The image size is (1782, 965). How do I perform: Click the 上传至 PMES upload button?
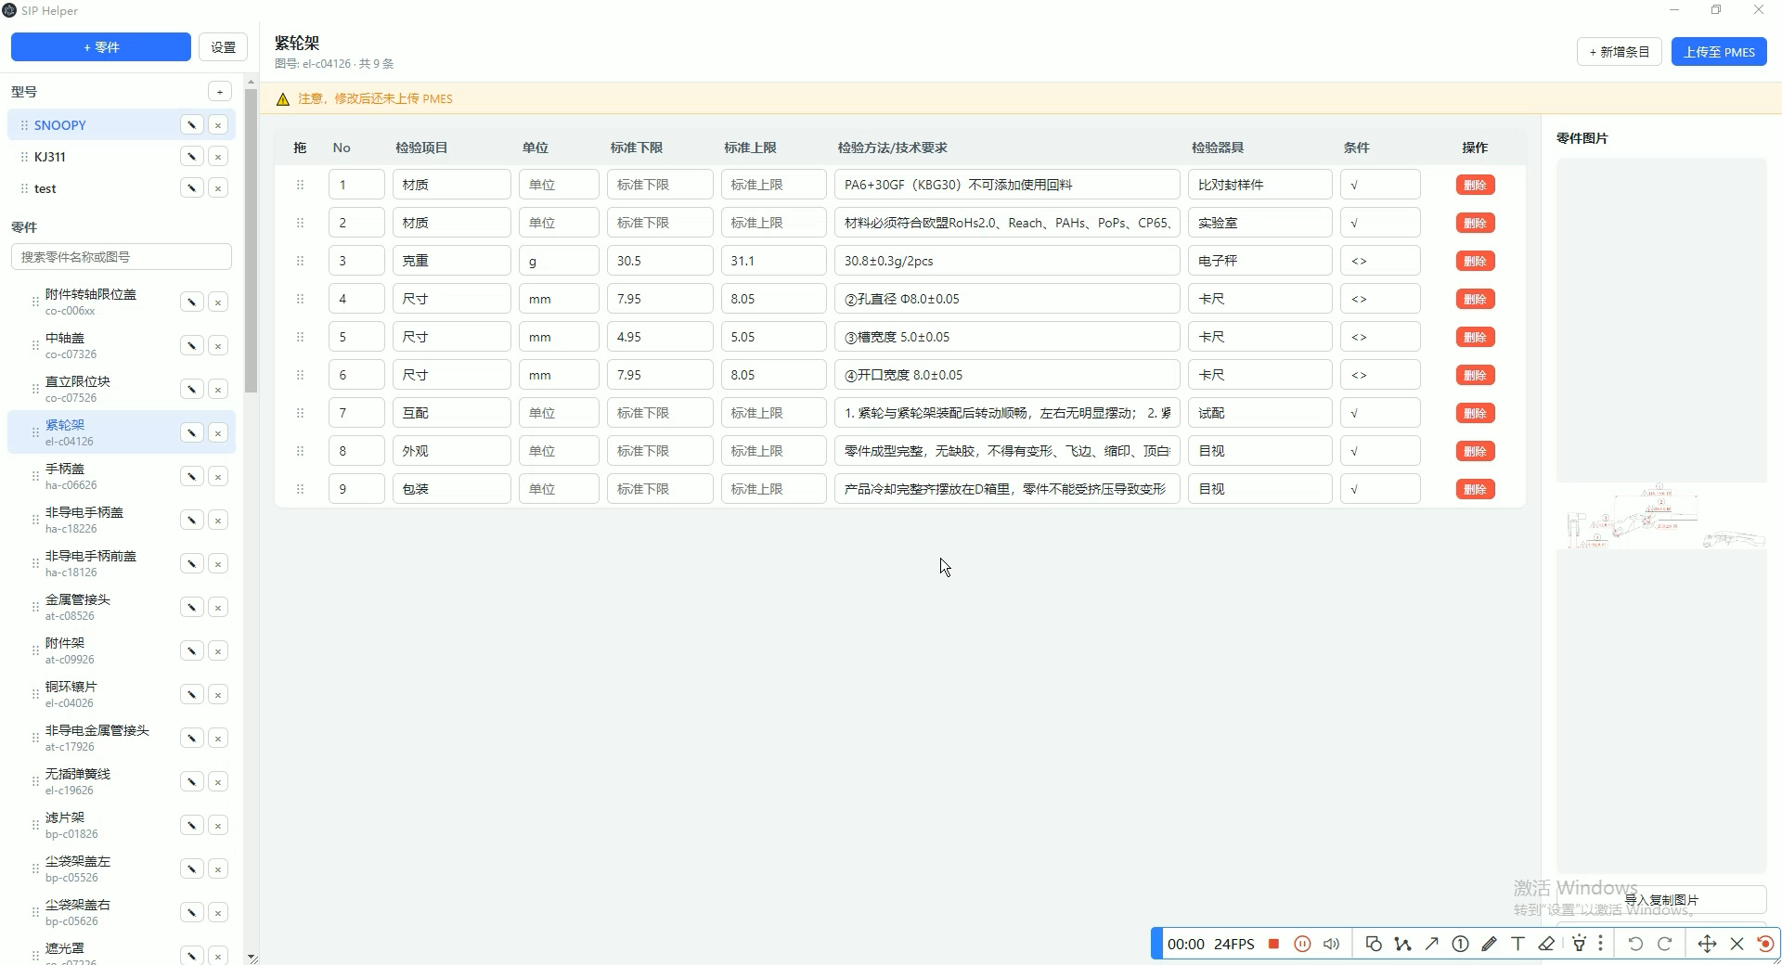click(x=1719, y=52)
